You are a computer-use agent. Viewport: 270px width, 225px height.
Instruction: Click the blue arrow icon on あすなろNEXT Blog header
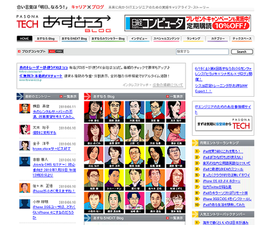click(x=87, y=218)
